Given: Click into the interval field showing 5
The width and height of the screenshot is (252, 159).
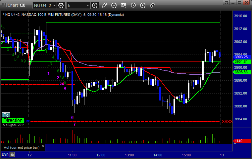Looking at the screenshot, I should tap(76, 6).
